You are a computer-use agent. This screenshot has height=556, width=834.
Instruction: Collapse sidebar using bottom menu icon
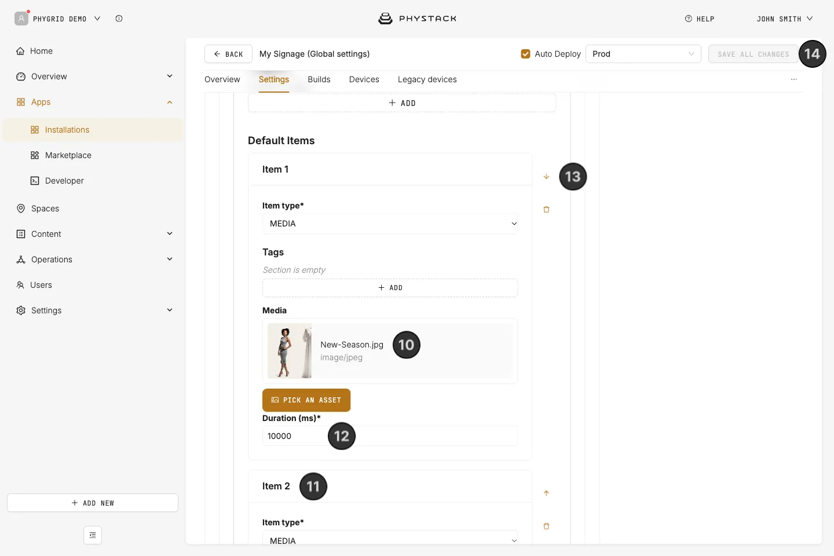[93, 535]
